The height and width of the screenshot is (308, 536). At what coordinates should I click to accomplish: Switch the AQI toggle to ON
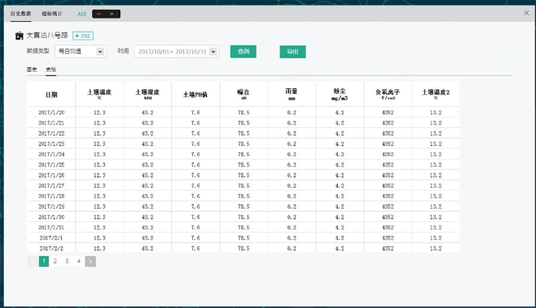112,13
